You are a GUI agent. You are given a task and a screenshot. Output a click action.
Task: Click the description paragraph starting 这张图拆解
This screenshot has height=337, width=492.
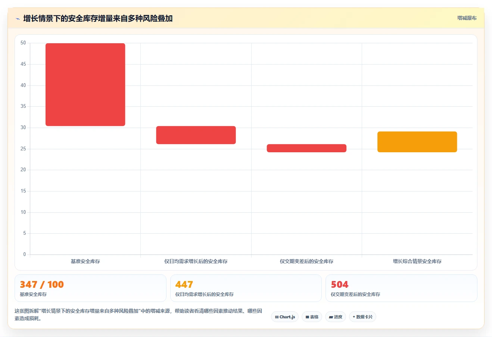138,315
